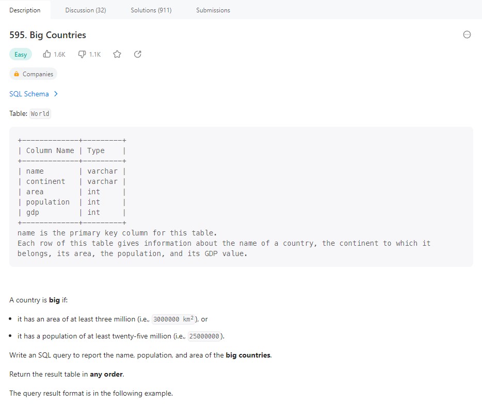Open the more options ellipsis menu
Image resolution: width=482 pixels, height=407 pixels.
tap(467, 35)
